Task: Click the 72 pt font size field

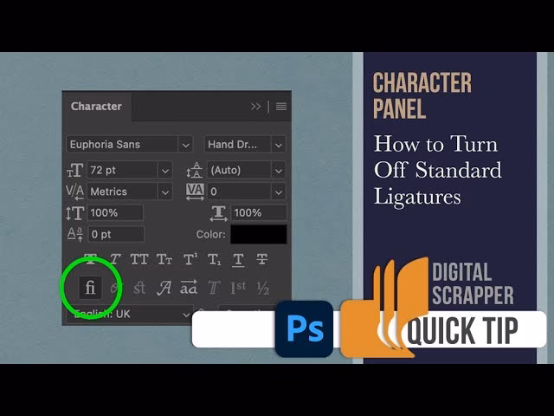Action: (x=122, y=171)
